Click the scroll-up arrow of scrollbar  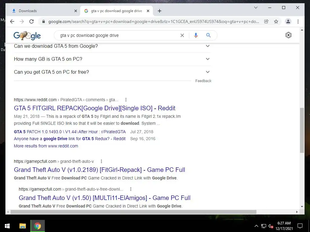(302, 30)
